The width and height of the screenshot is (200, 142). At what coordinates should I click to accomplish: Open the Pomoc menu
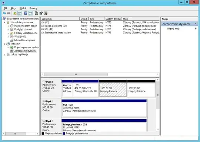[33, 8]
